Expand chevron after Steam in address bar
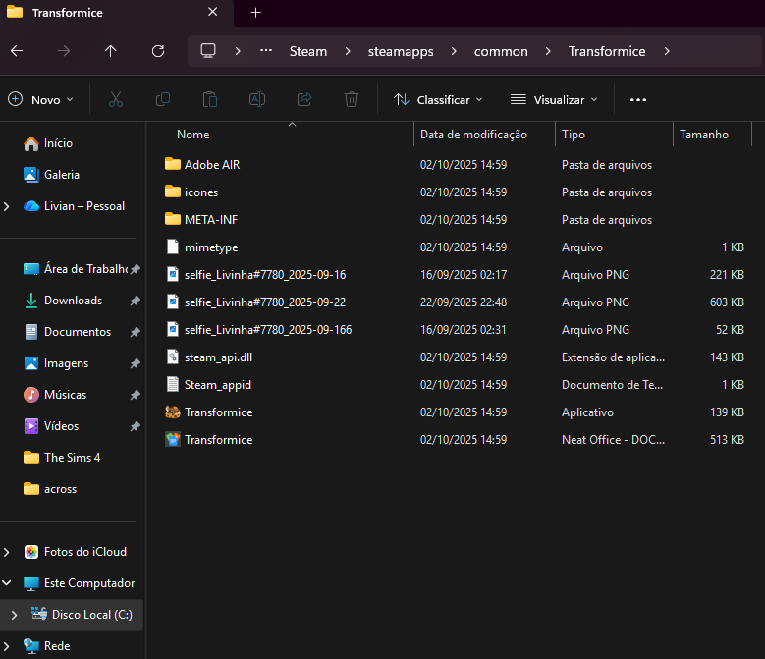The width and height of the screenshot is (765, 659). tap(348, 51)
